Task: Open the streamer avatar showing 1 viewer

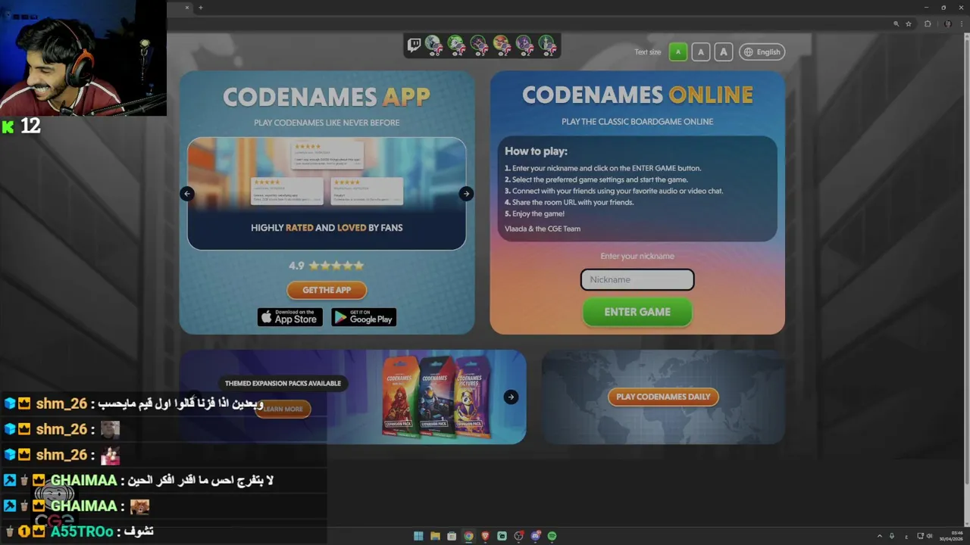Action: pos(548,45)
